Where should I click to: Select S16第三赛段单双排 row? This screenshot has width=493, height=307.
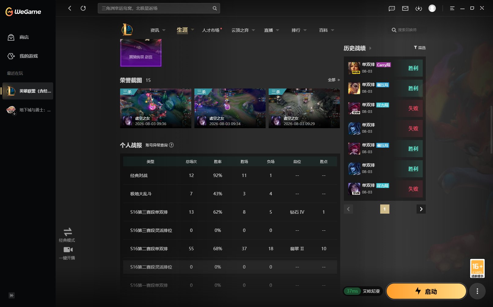tap(230, 212)
